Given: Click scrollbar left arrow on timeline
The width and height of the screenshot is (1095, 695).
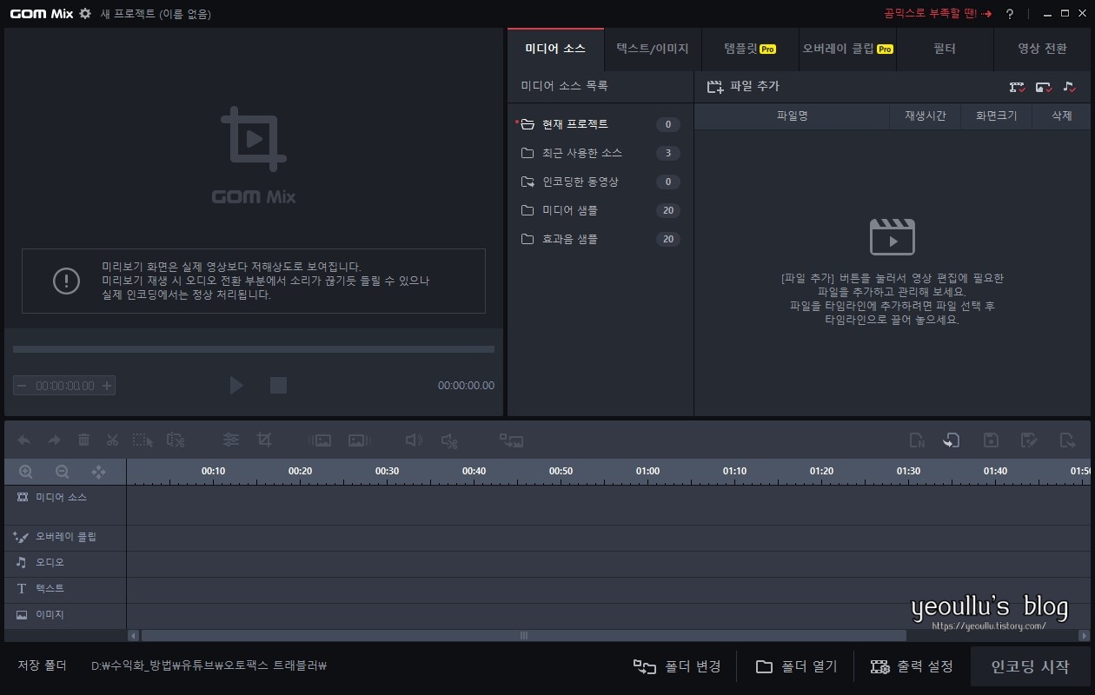Looking at the screenshot, I should [133, 635].
